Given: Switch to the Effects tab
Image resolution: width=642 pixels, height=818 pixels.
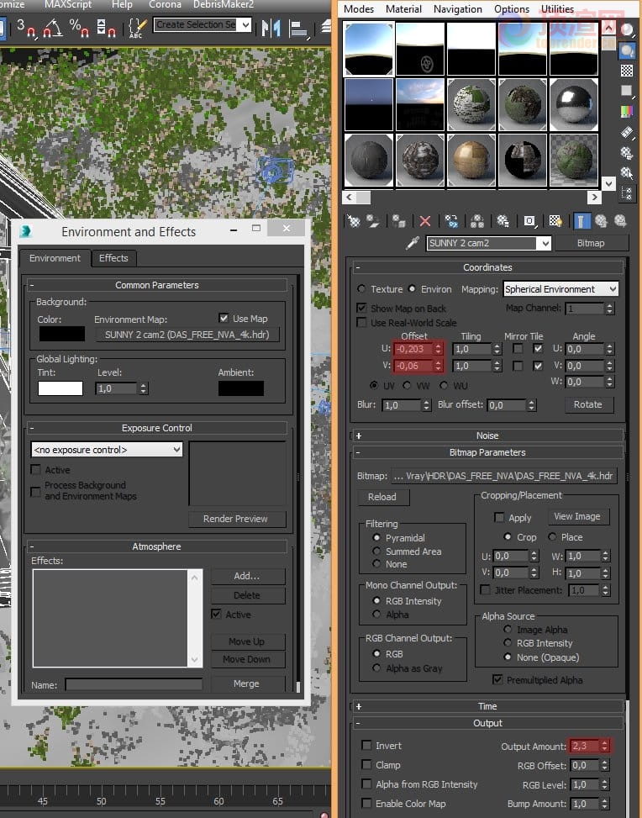Looking at the screenshot, I should pyautogui.click(x=113, y=258).
